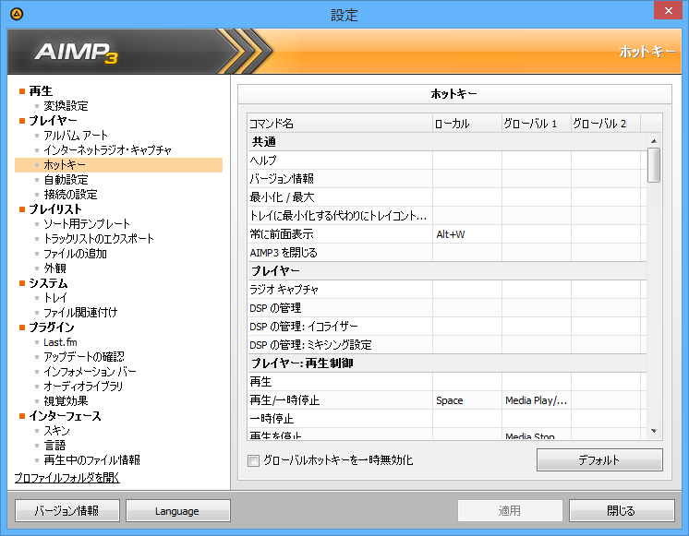Click the ローカル column header

click(x=467, y=124)
